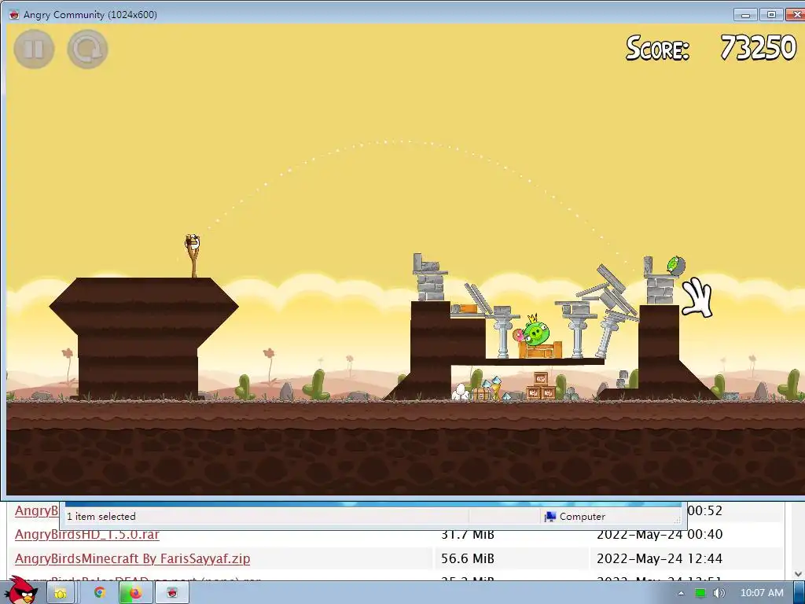Select the Angry Community taskbar button
This screenshot has width=805, height=604.
[172, 593]
